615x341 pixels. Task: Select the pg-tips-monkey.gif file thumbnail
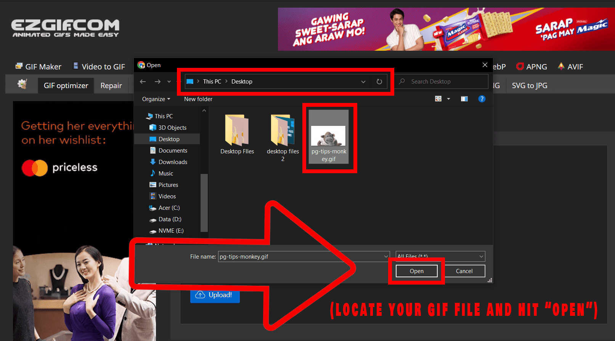329,137
